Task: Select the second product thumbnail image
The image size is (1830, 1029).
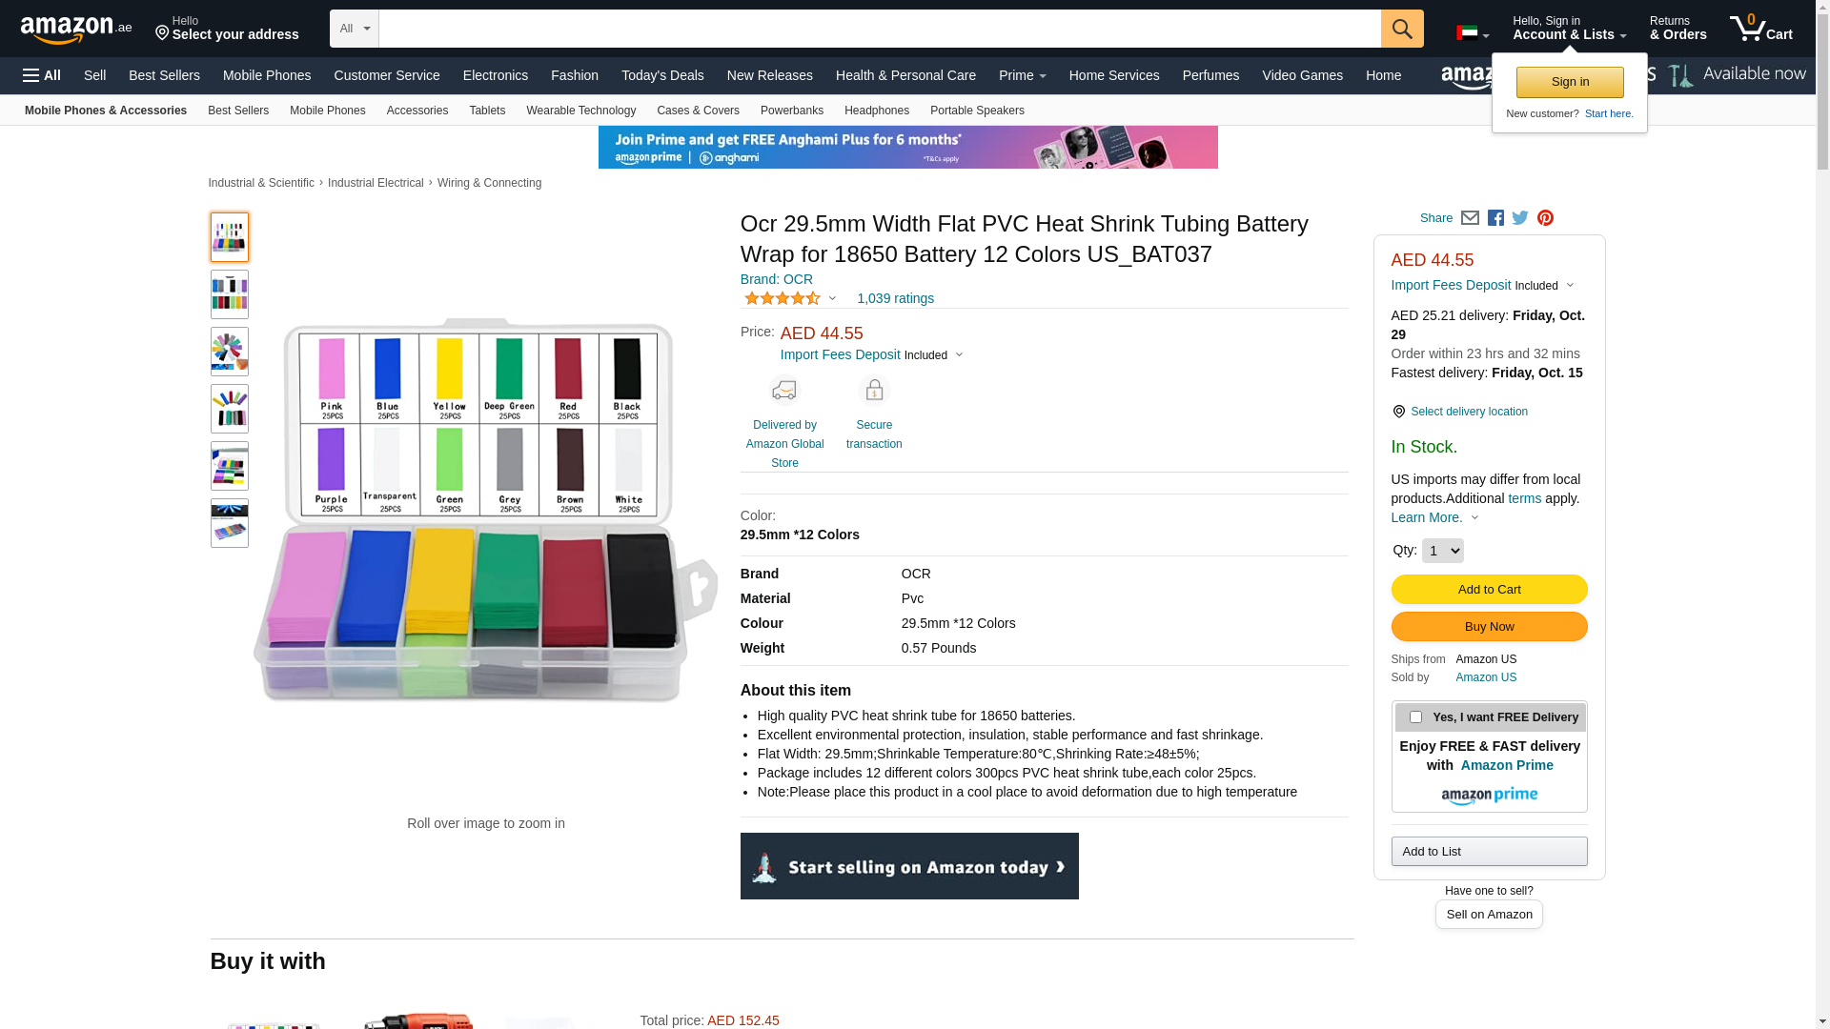Action: pos(230,294)
